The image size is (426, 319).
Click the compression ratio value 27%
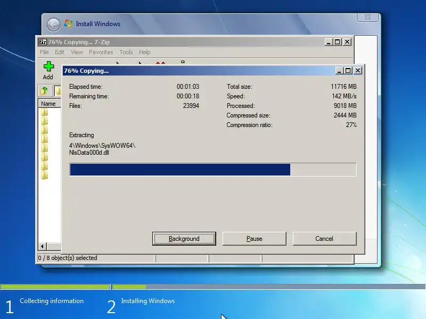[x=351, y=125]
